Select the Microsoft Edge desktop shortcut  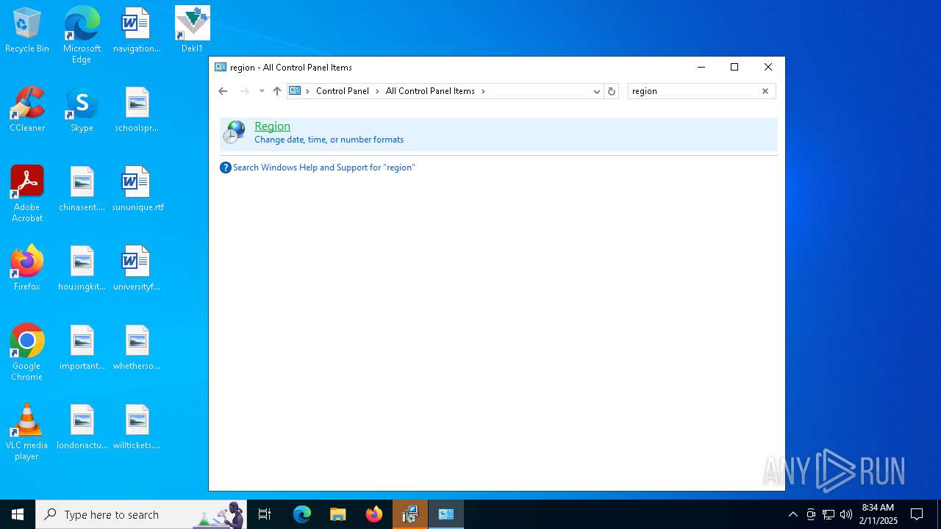(82, 35)
